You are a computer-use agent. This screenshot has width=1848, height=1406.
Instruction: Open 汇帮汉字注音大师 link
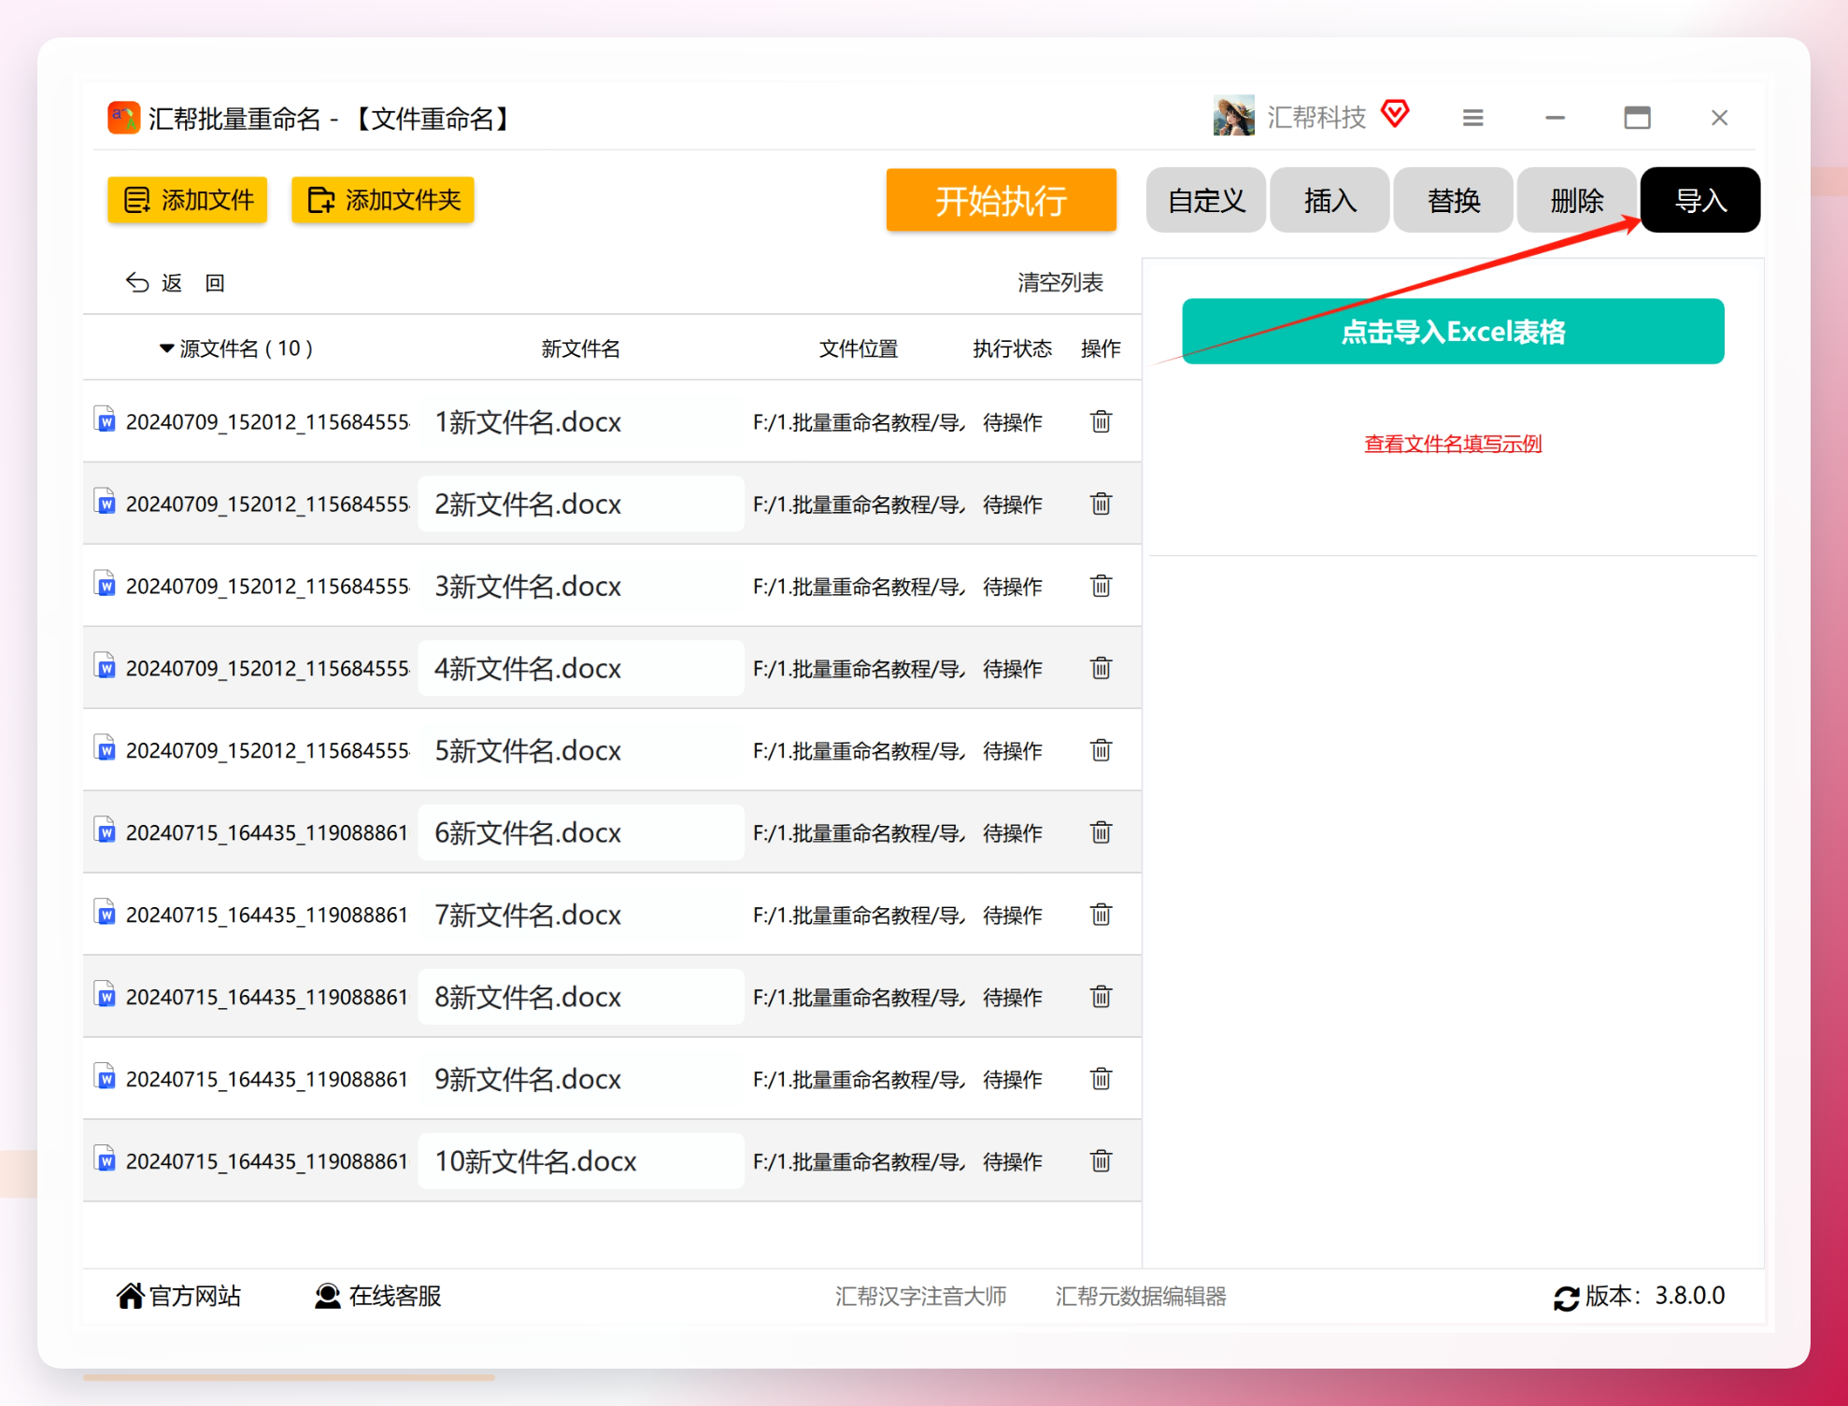click(920, 1297)
